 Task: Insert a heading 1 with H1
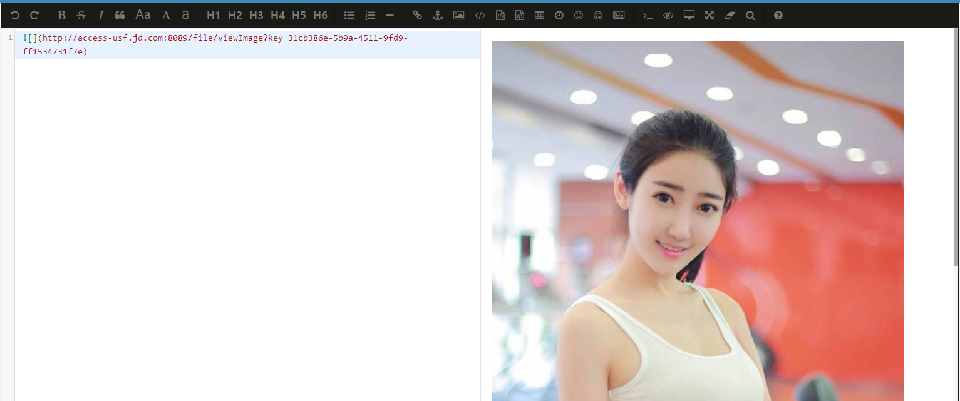click(x=214, y=15)
